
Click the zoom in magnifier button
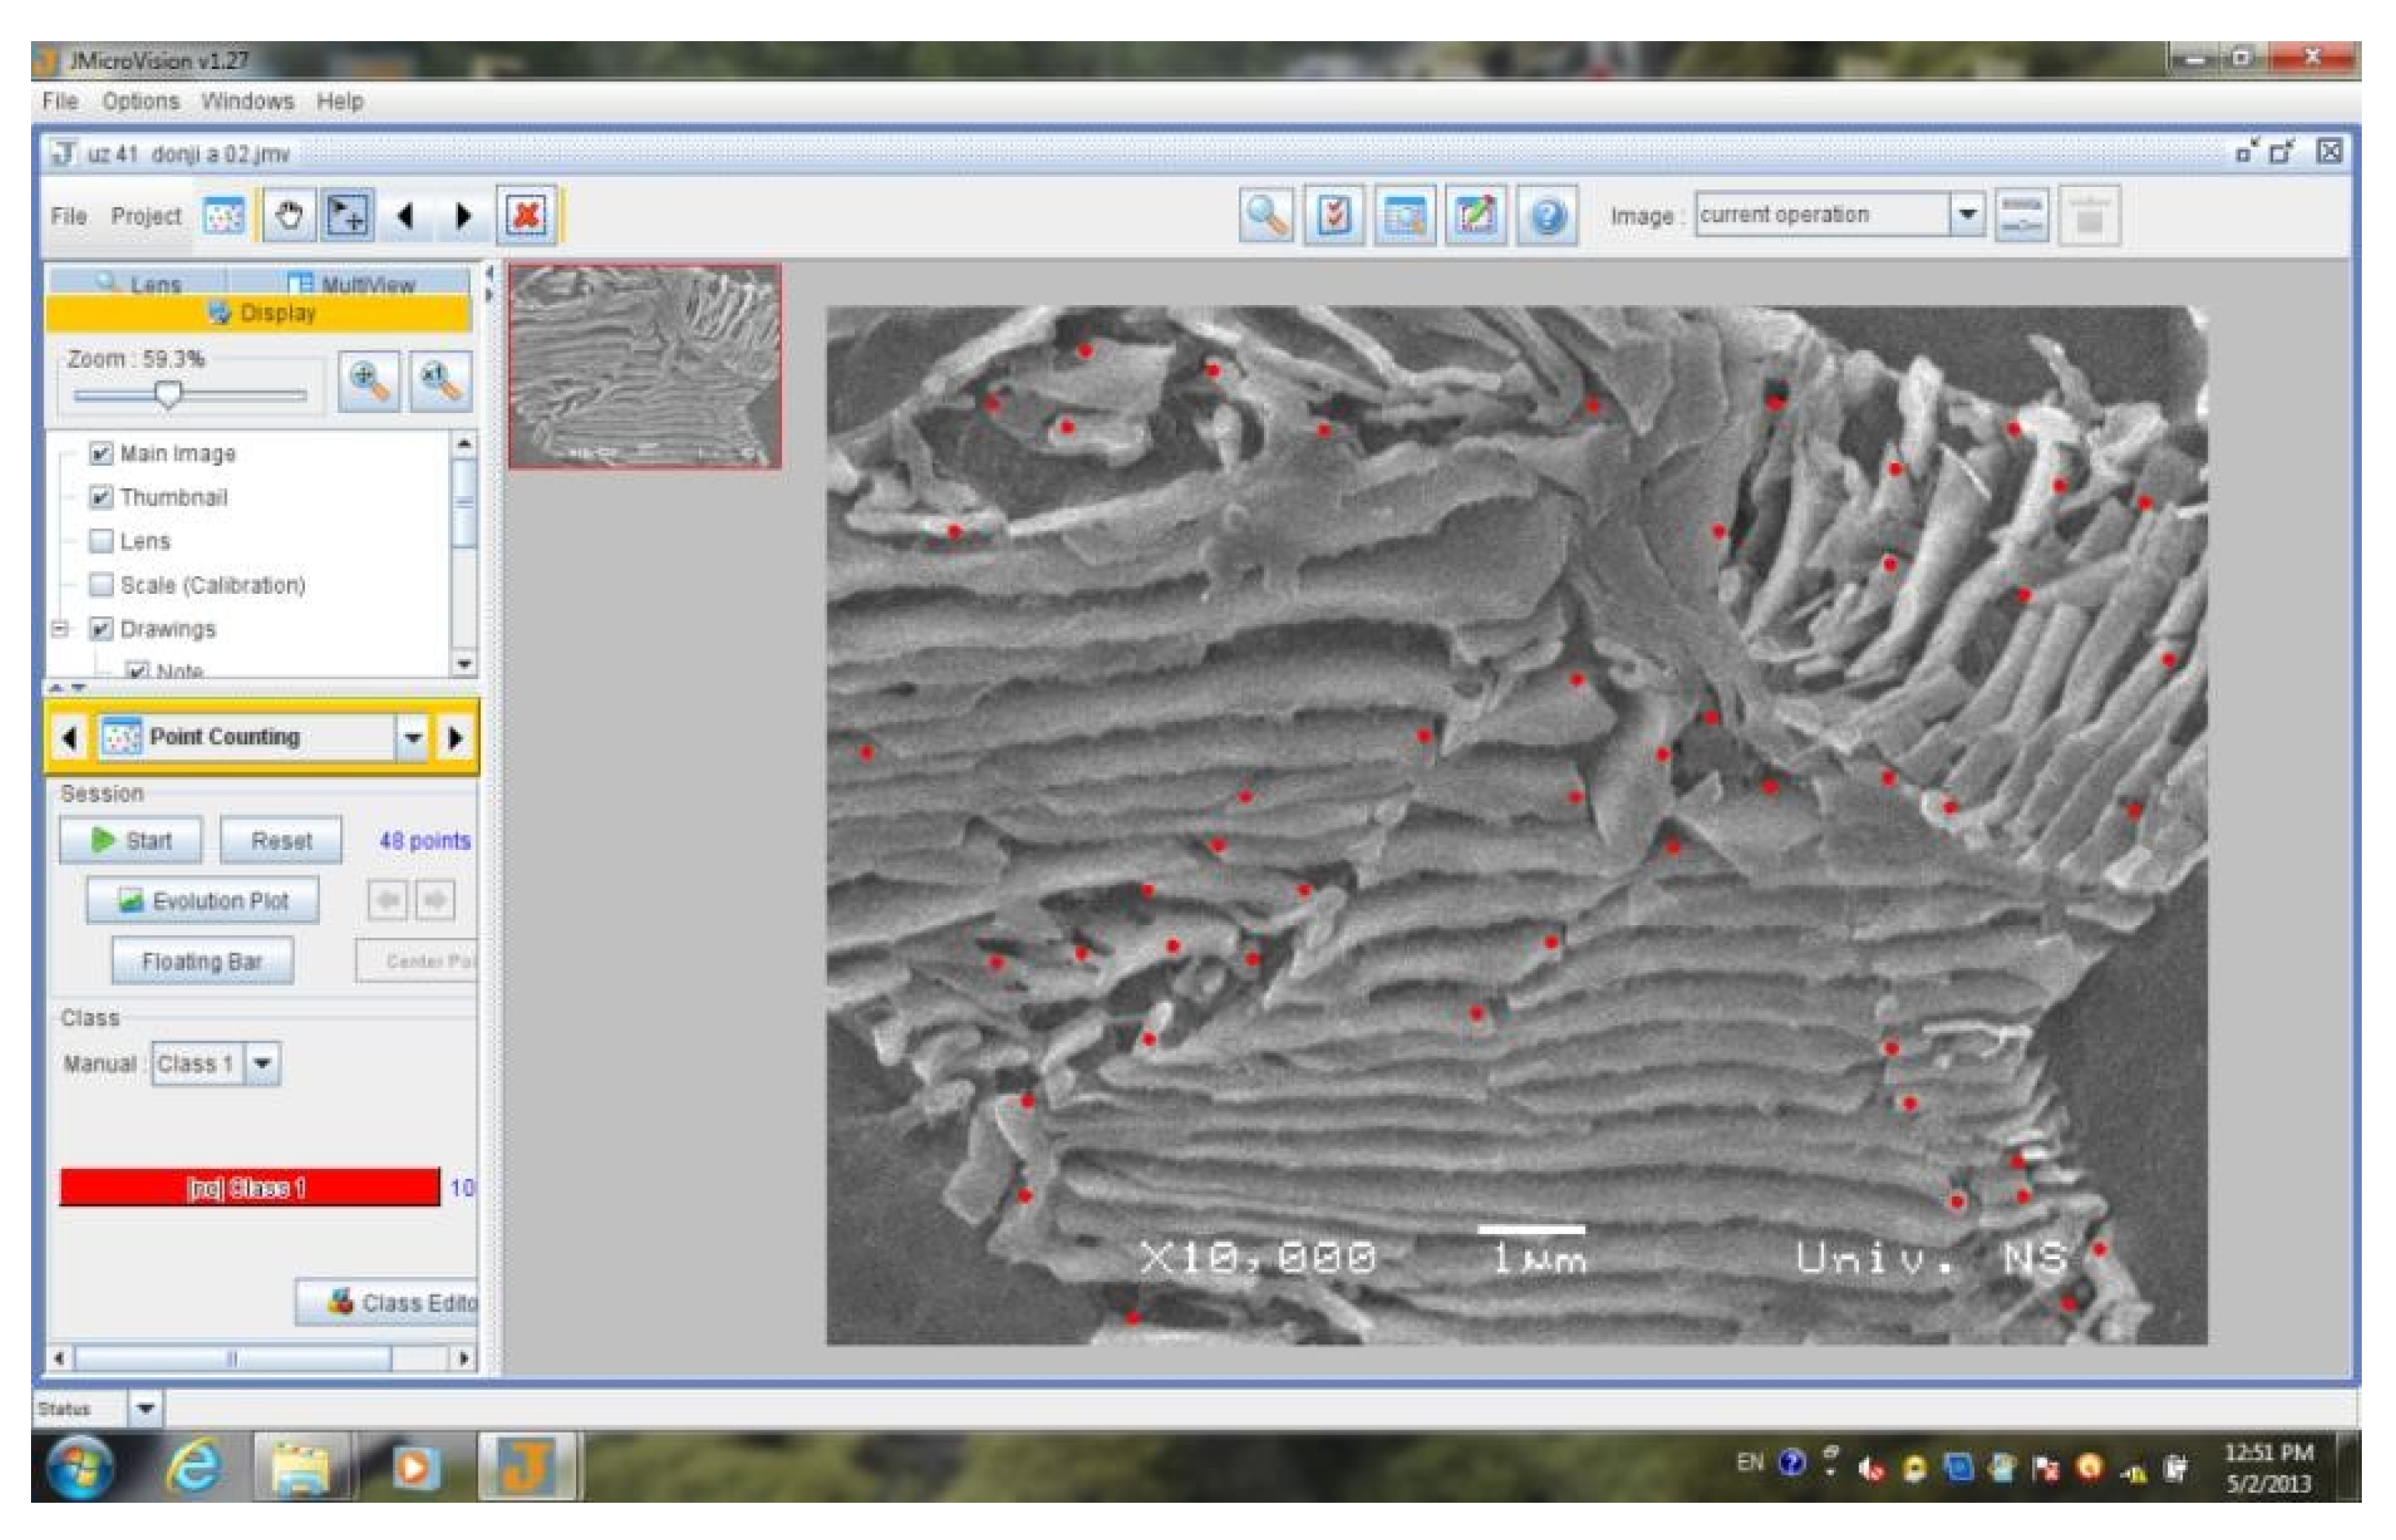point(368,381)
